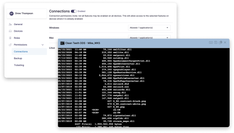This screenshot has height=133, width=234.
Task: Click xmllite.dll in terminal listing
Action: [121, 52]
